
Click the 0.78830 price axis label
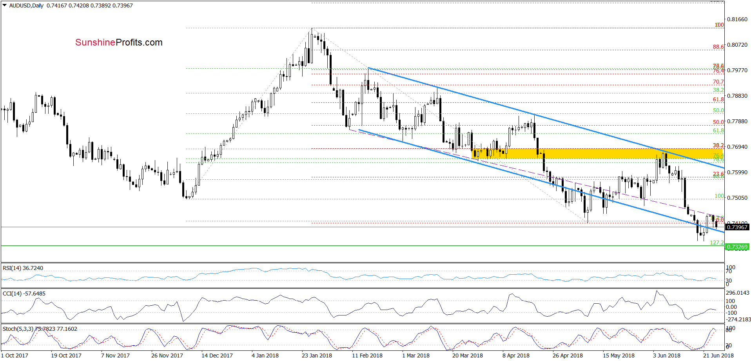(x=737, y=96)
